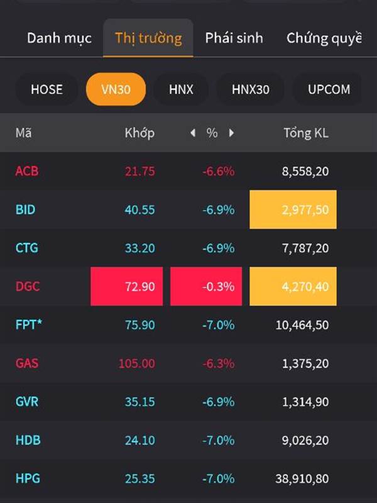Select the HOSE index filter
Image resolution: width=377 pixels, height=503 pixels.
[46, 89]
